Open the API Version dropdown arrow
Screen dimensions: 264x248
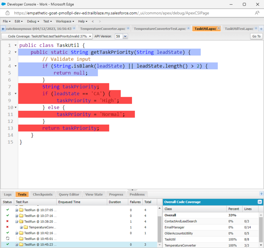pos(125,36)
